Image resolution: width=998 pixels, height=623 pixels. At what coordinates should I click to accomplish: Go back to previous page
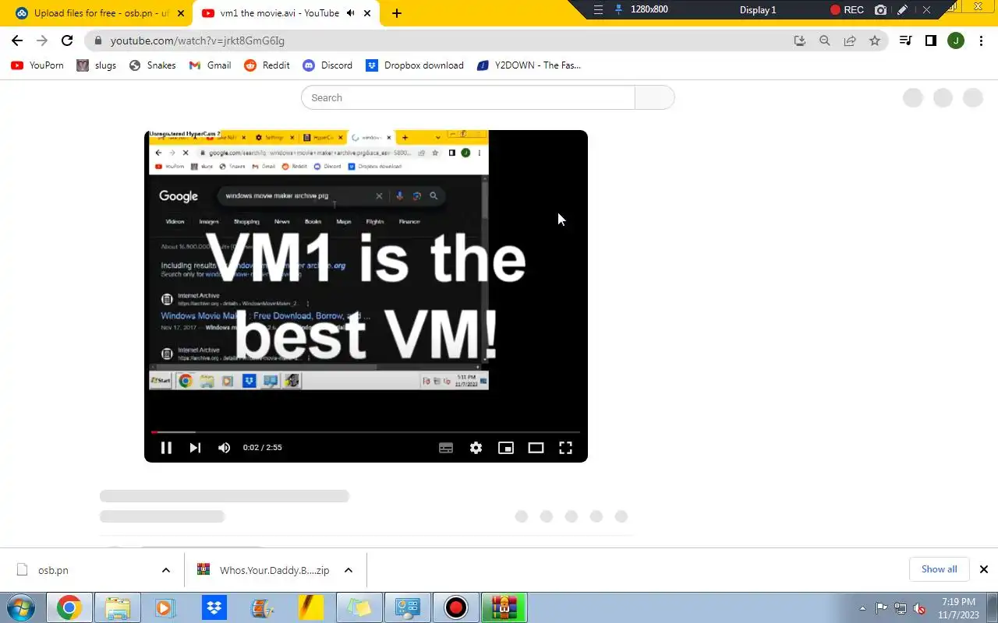click(17, 40)
